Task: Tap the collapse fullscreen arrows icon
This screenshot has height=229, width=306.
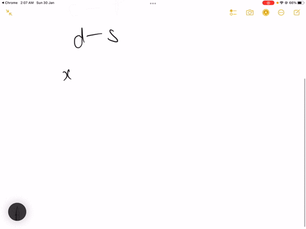Action: 9,13
